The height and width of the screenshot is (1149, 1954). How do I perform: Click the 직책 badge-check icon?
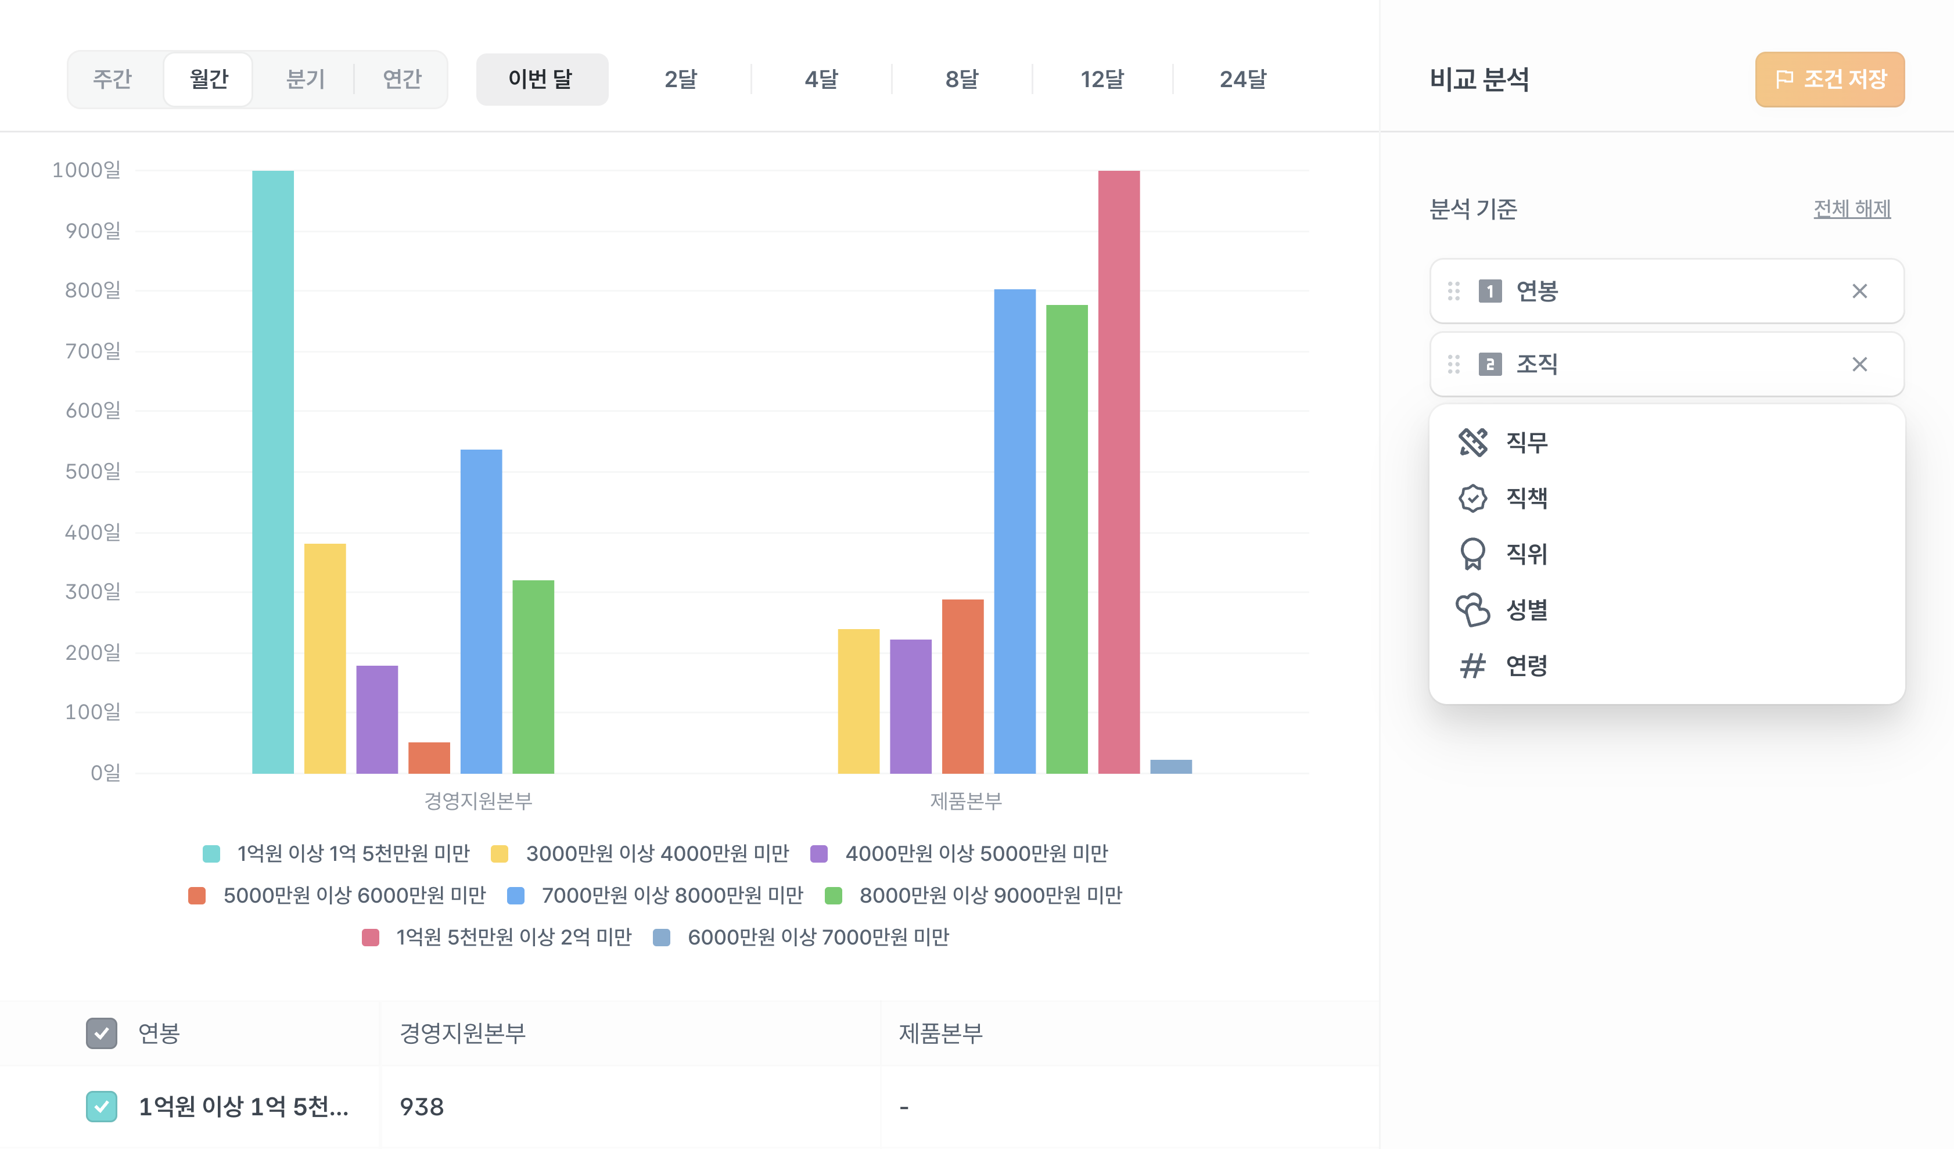tap(1472, 498)
